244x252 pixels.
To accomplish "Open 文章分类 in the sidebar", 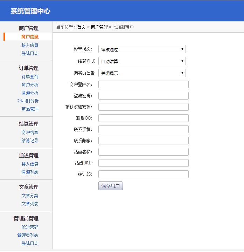I will pos(30,196).
